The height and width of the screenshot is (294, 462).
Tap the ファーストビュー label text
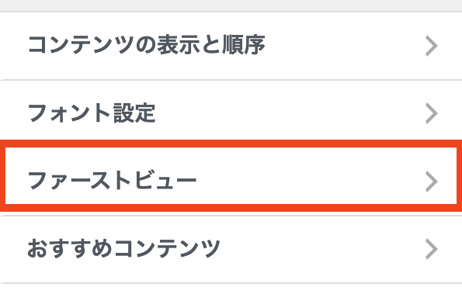tap(112, 181)
